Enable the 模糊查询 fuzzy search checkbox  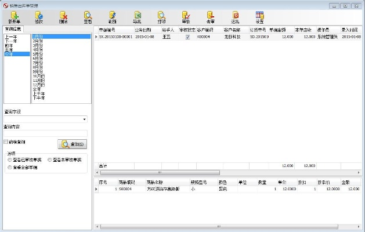6,142
